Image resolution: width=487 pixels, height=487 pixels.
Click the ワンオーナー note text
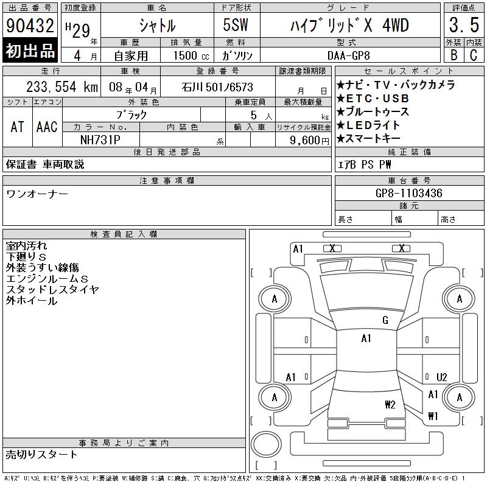coord(37,194)
